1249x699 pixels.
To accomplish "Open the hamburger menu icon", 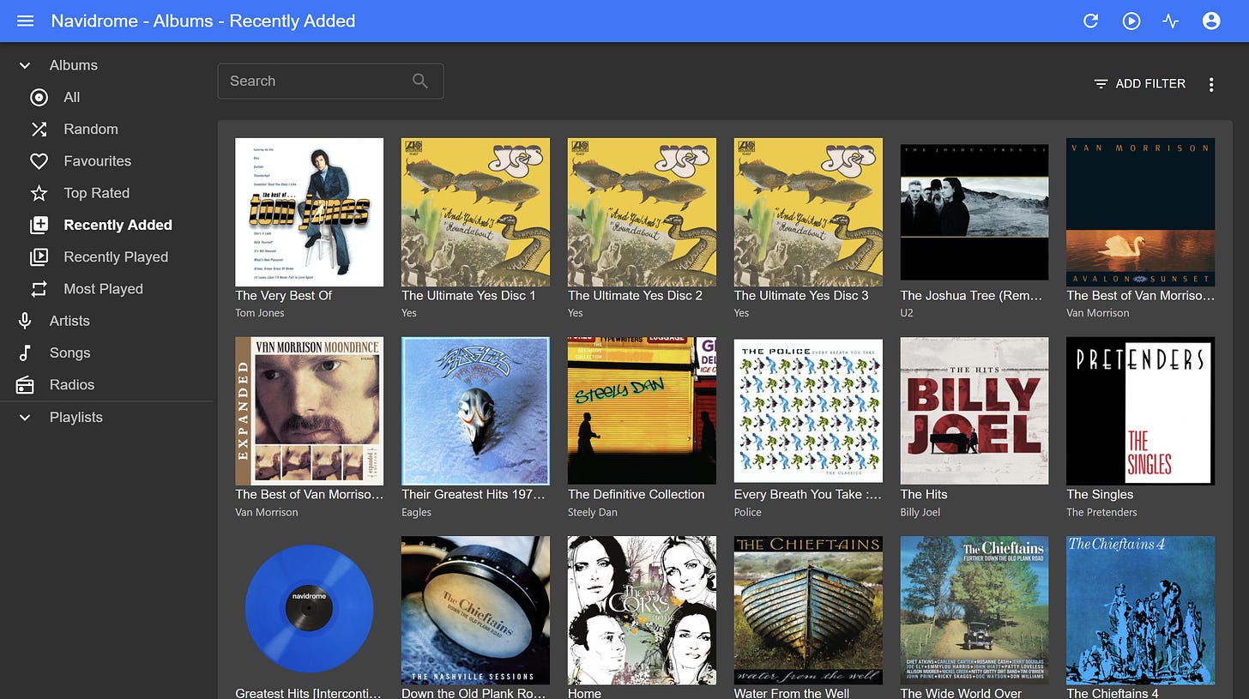I will pos(25,21).
